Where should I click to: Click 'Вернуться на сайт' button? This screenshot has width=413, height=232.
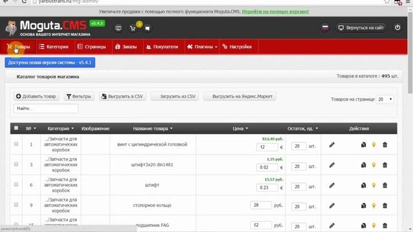pyautogui.click(x=361, y=28)
